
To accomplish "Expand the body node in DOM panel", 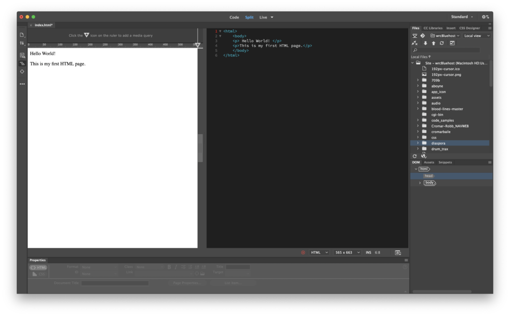I will coord(420,183).
